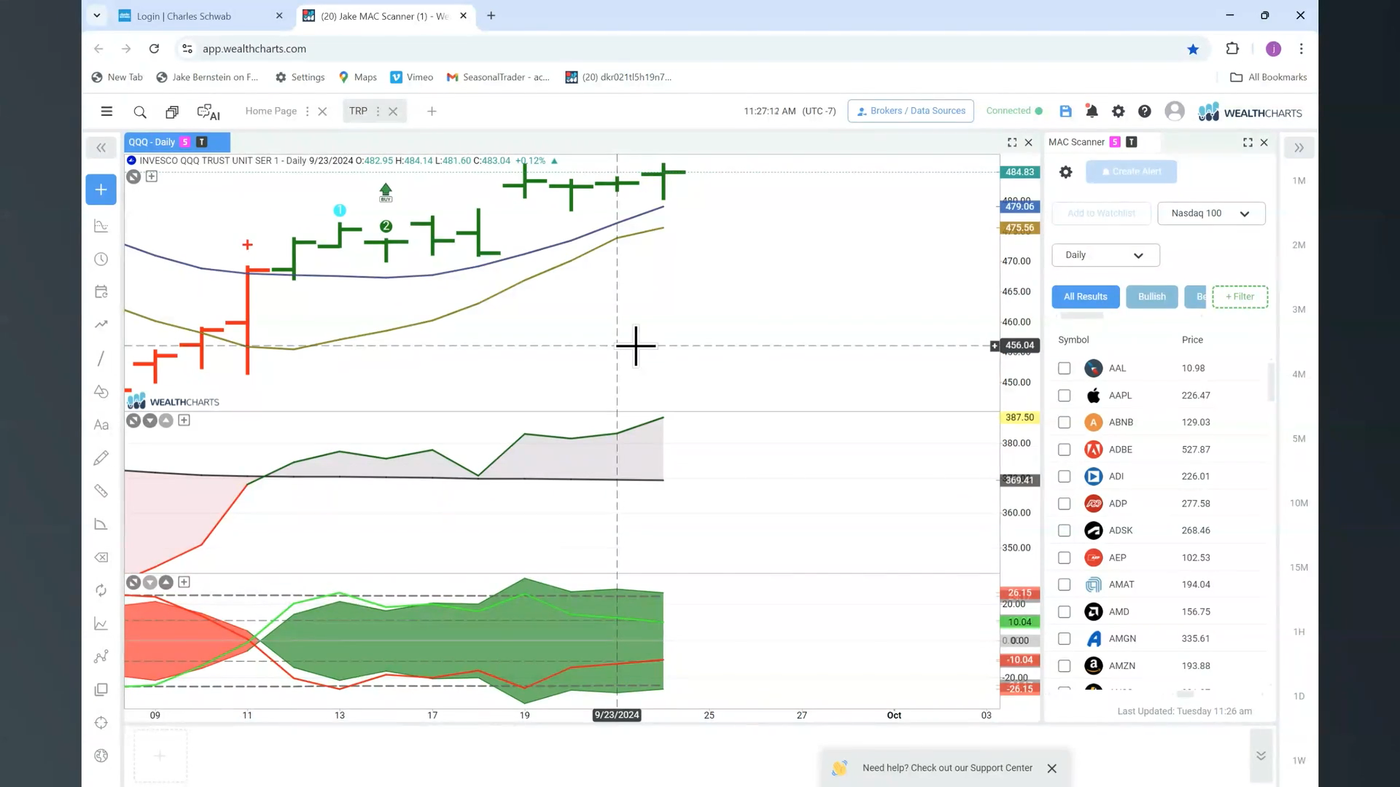Select the ruler measure tool
Screen dimensions: 1400x787
[x=101, y=491]
